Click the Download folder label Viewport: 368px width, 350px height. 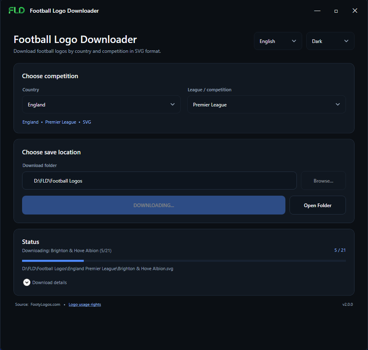tap(40, 165)
